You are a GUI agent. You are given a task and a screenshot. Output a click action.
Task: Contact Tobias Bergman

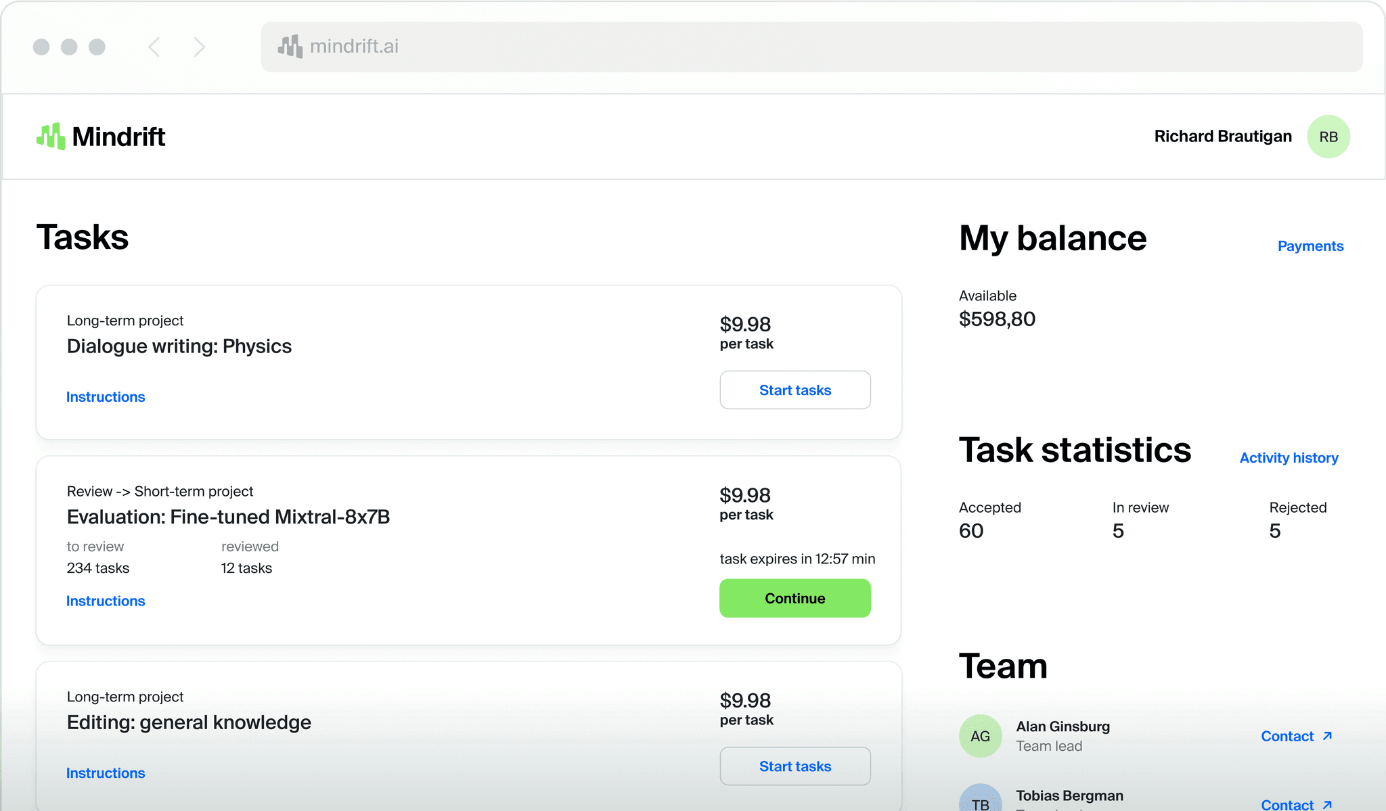coord(1287,804)
